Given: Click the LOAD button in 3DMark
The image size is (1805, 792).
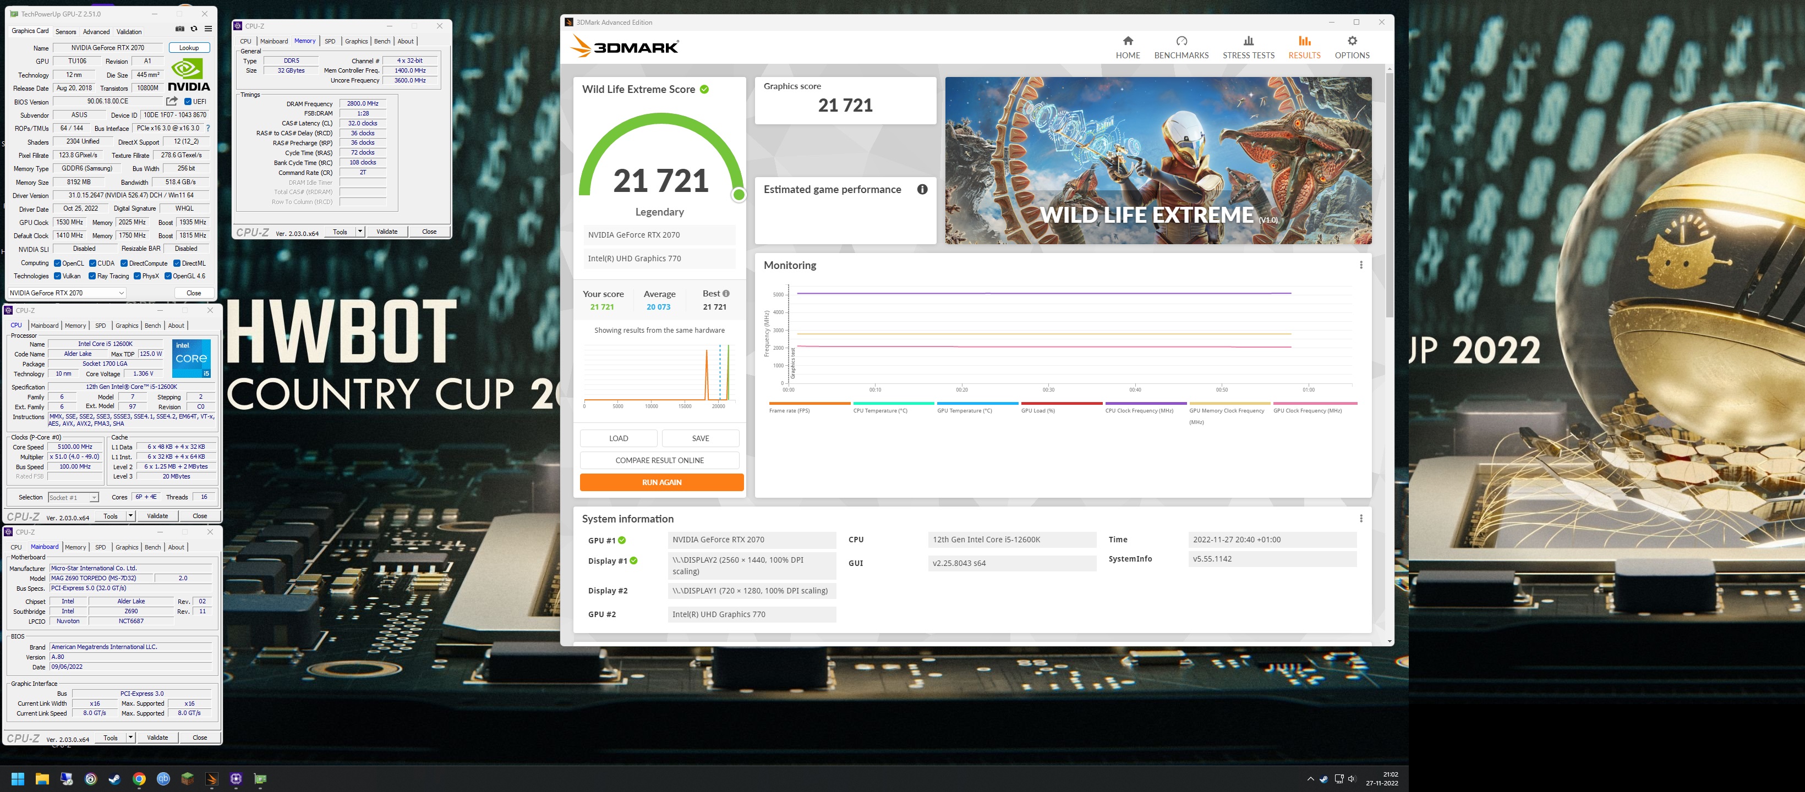Looking at the screenshot, I should pyautogui.click(x=619, y=438).
